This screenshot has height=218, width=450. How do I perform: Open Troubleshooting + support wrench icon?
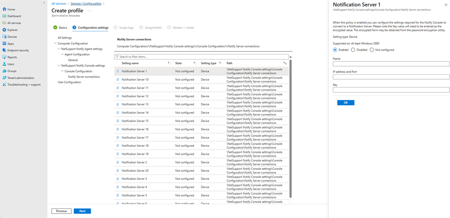(x=4, y=84)
